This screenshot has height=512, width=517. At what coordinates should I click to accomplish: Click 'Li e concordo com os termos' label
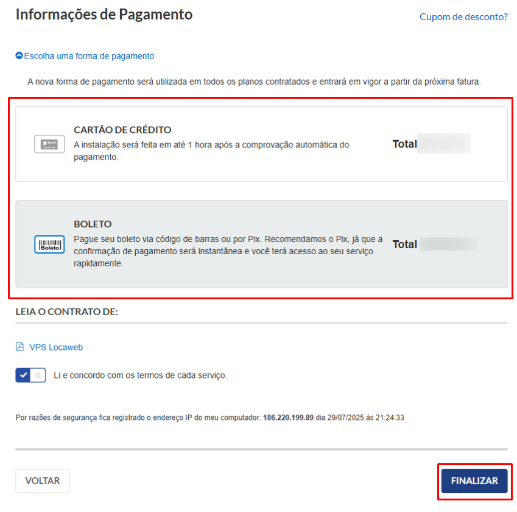[140, 375]
